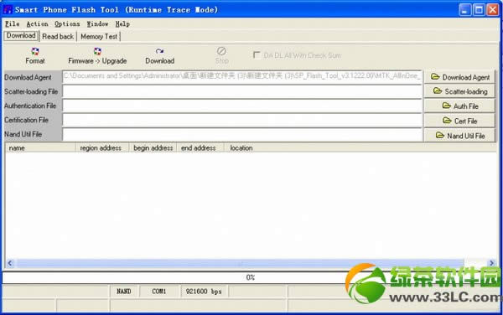The height and width of the screenshot is (315, 503).
Task: Click 921600 bps in the status bar
Action: point(204,292)
